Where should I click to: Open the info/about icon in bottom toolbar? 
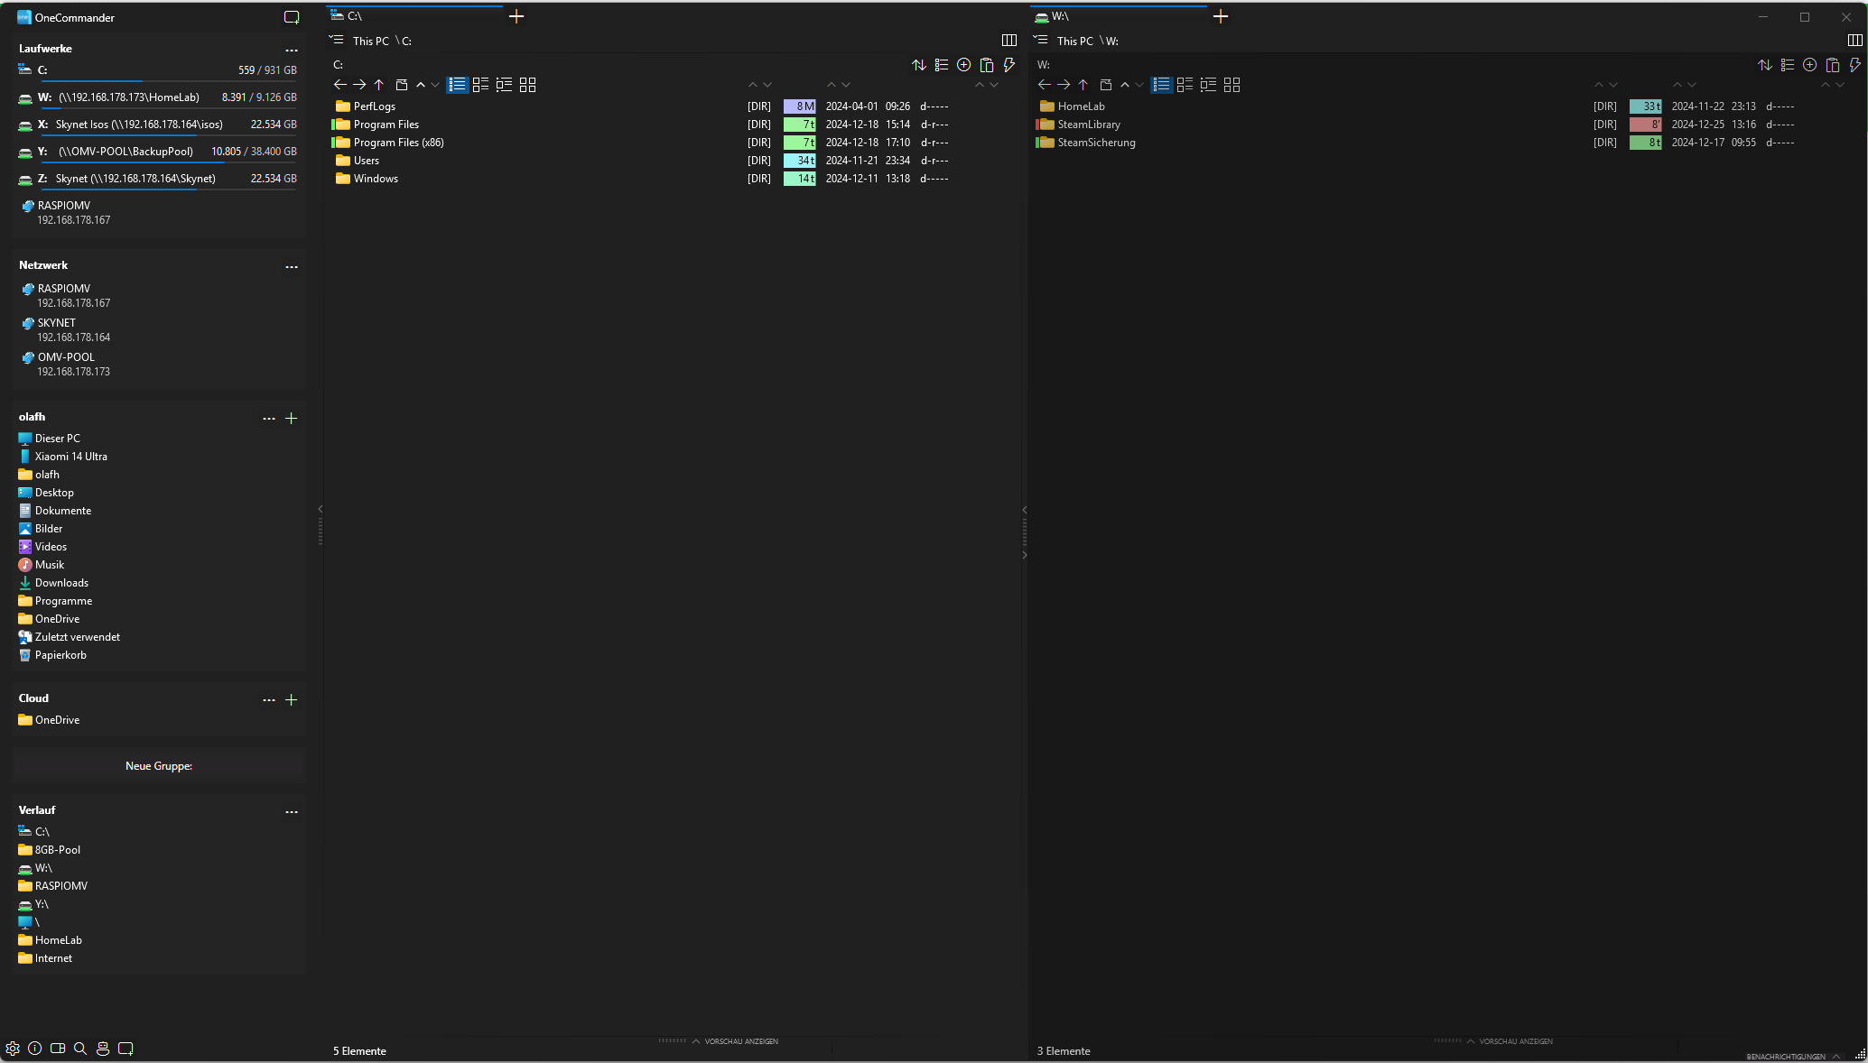point(35,1049)
